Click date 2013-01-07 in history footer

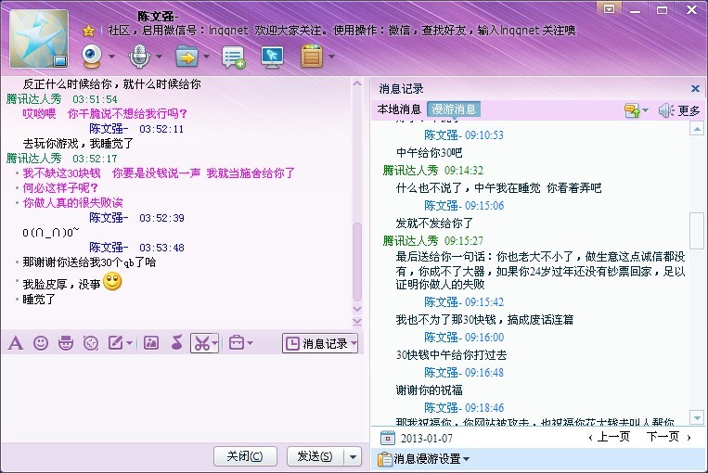coord(426,439)
